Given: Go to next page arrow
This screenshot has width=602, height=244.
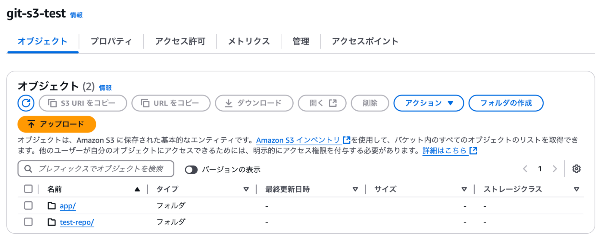Looking at the screenshot, I should [x=555, y=169].
